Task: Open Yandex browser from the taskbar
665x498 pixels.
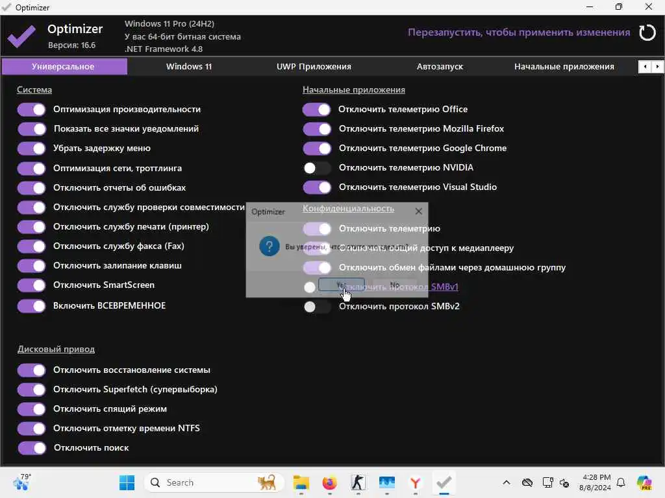Action: pyautogui.click(x=415, y=482)
